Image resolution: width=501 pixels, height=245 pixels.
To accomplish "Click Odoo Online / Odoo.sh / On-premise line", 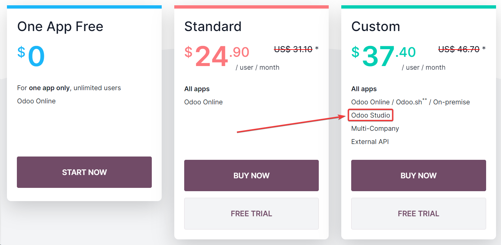I will [x=410, y=102].
